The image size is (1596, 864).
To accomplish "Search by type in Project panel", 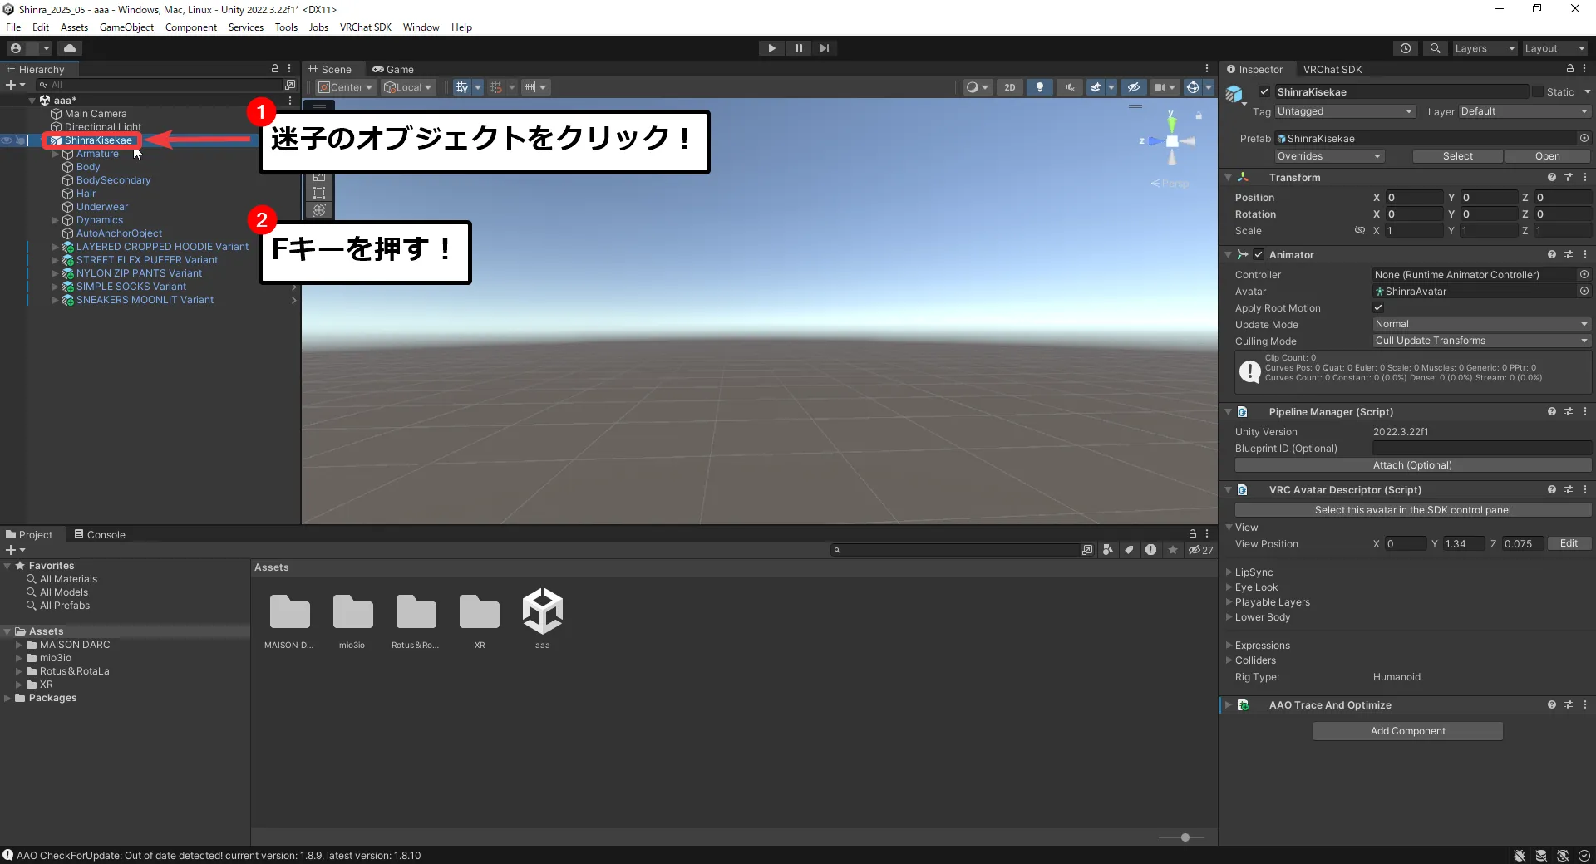I will pos(1108,550).
